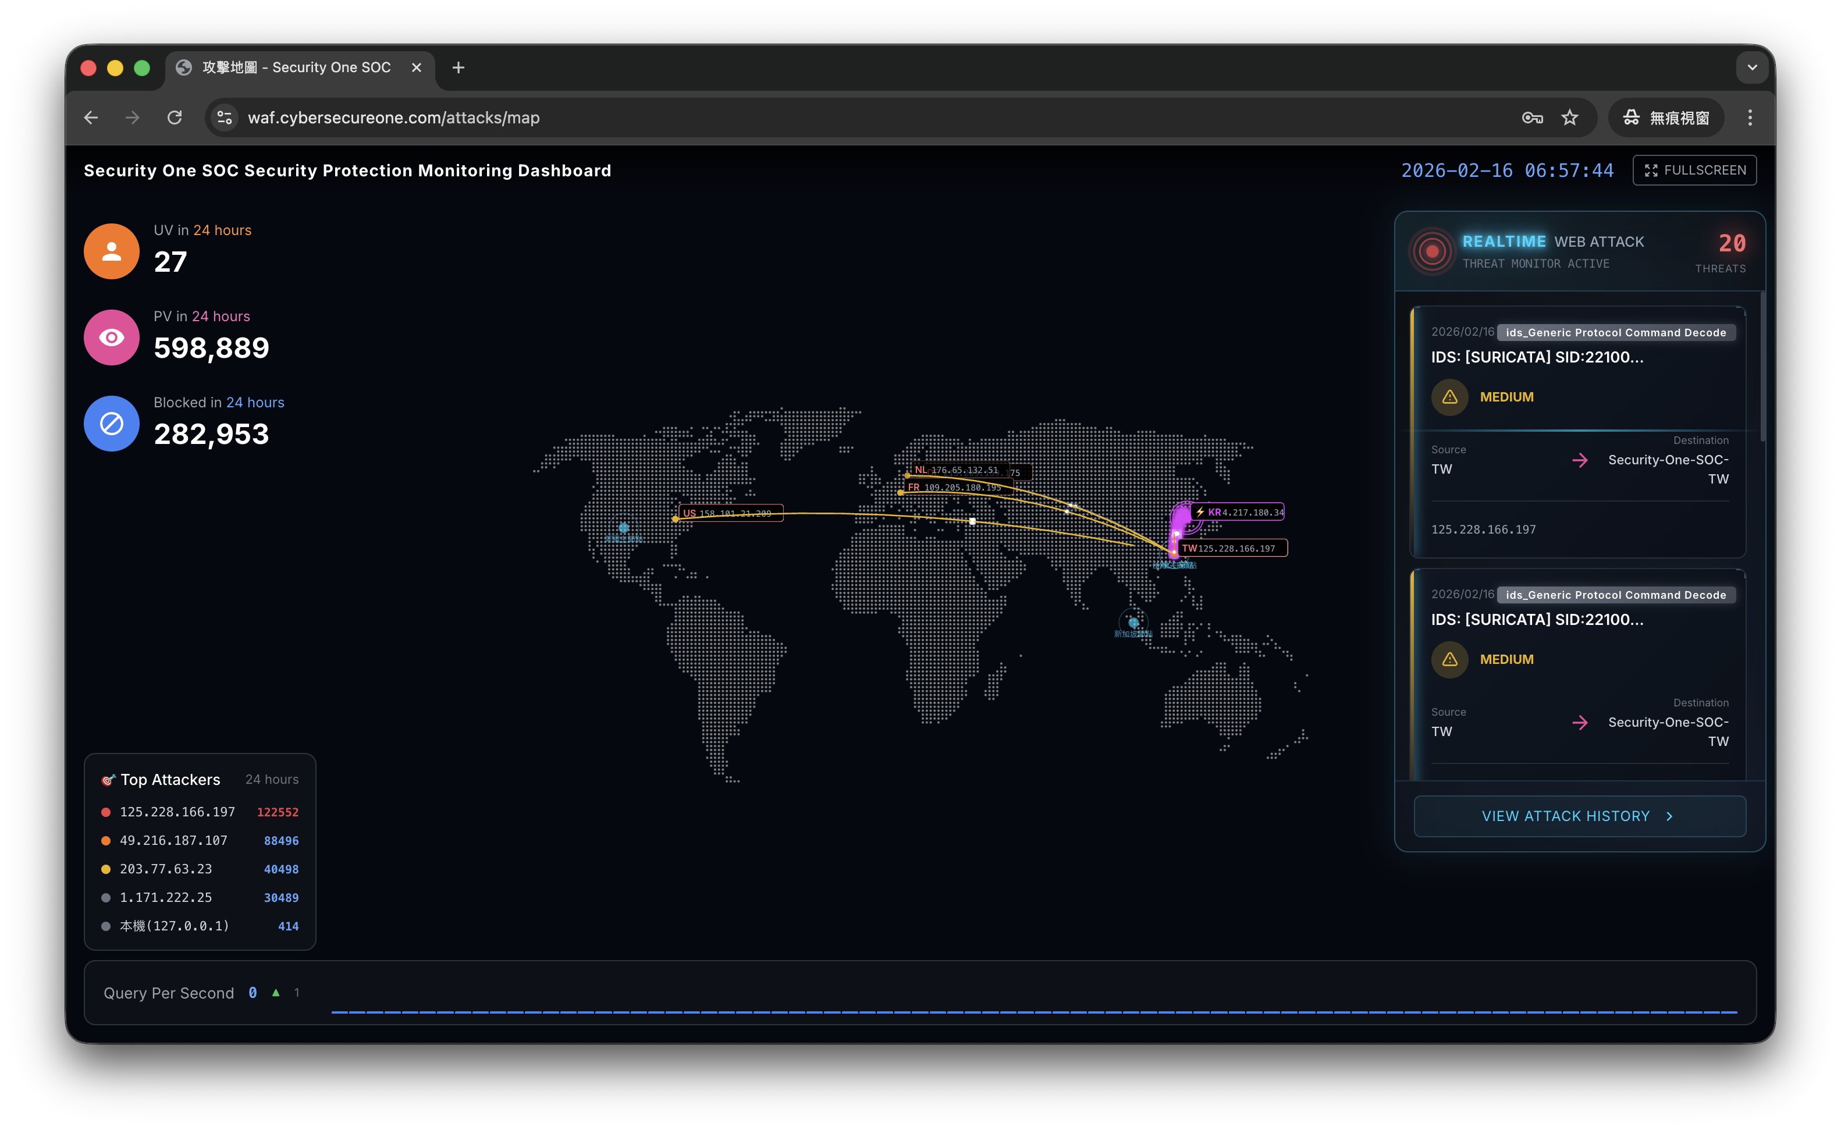Open the site information icon in address bar
1841x1130 pixels.
(x=225, y=118)
